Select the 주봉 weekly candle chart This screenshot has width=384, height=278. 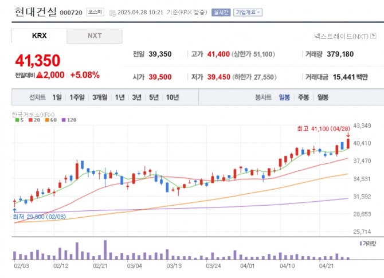click(303, 97)
